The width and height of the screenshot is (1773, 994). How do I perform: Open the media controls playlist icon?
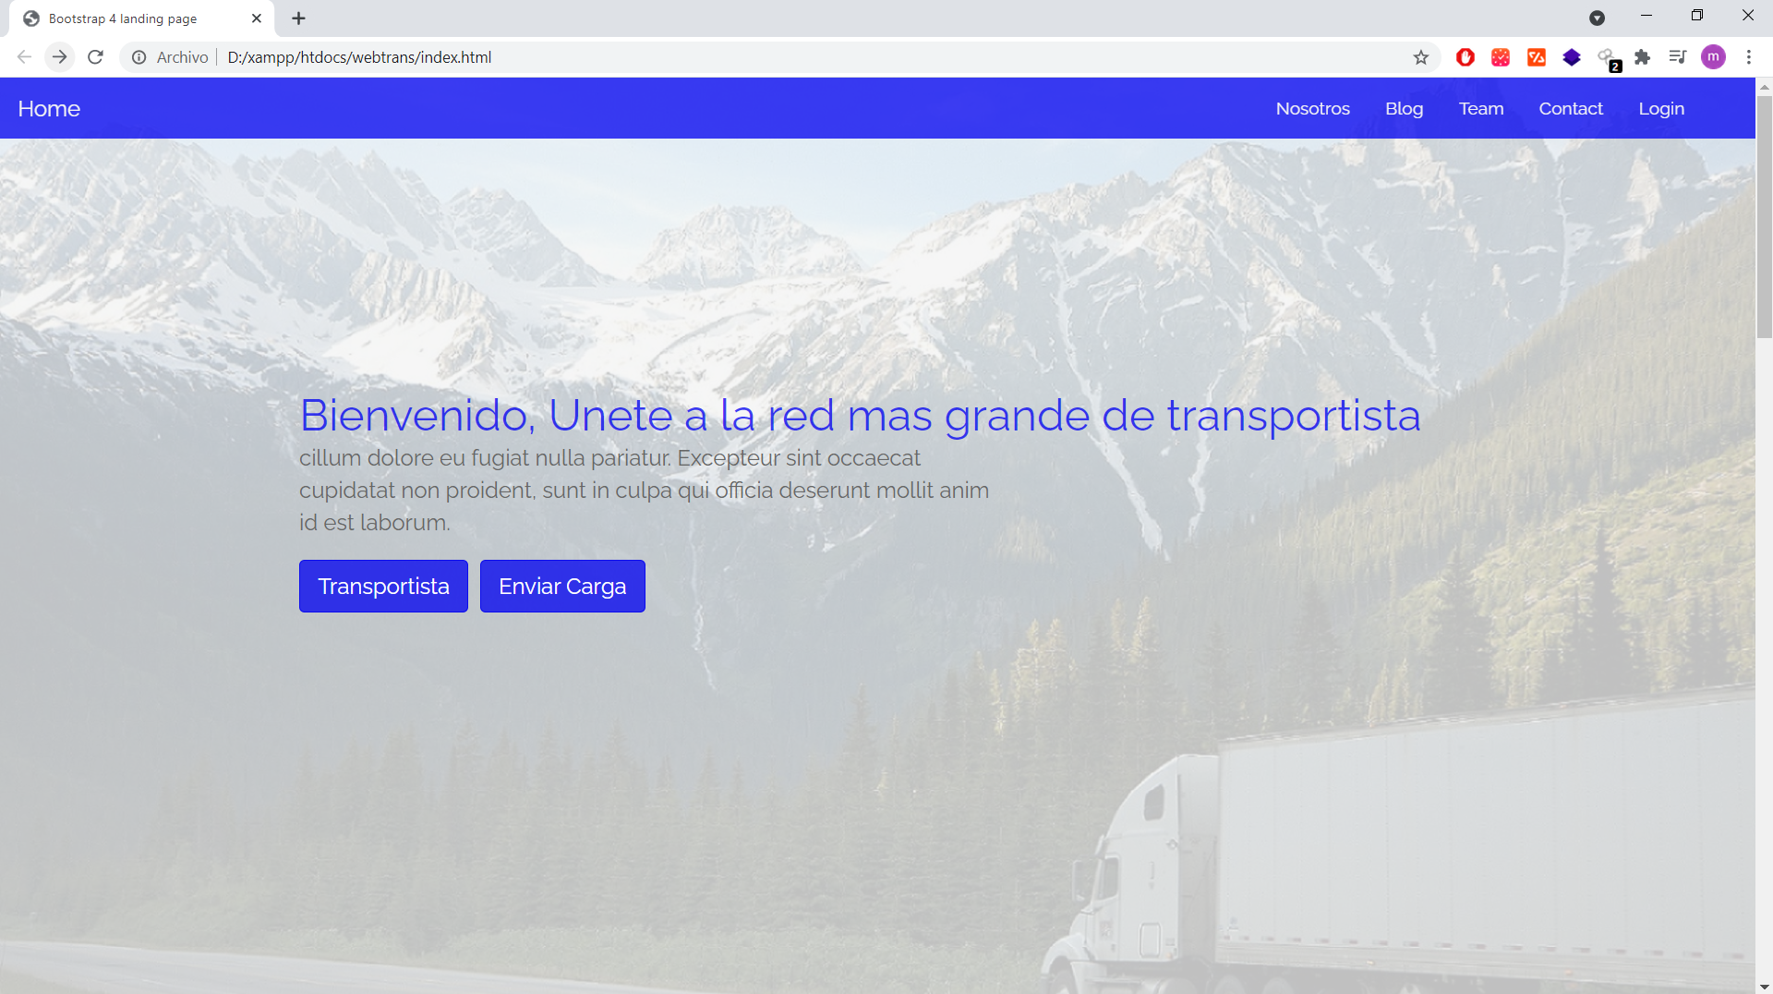tap(1678, 57)
